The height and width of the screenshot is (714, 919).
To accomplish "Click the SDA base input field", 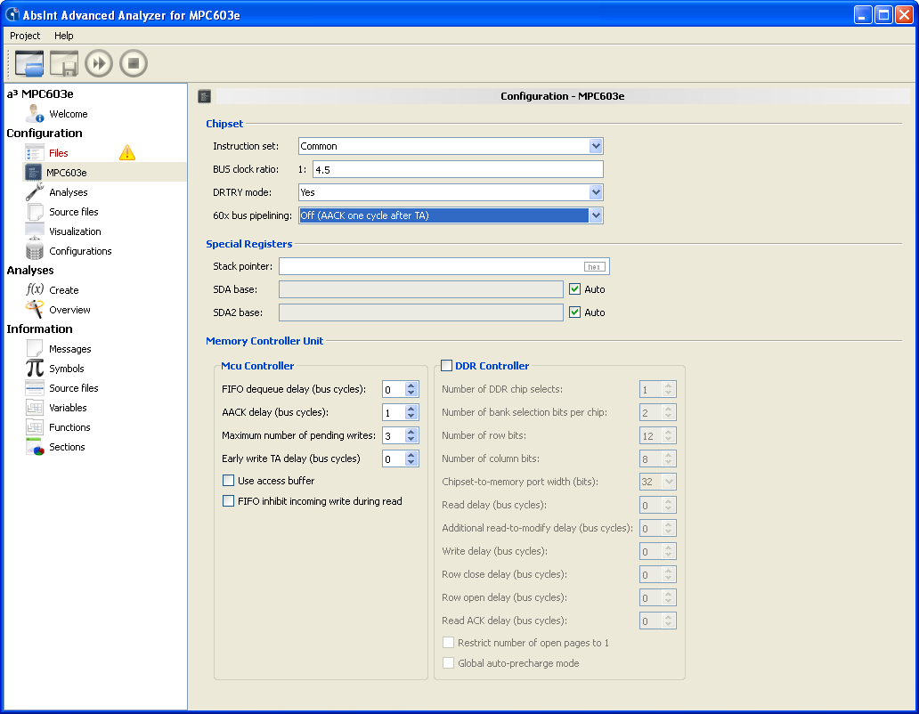I will [x=421, y=289].
